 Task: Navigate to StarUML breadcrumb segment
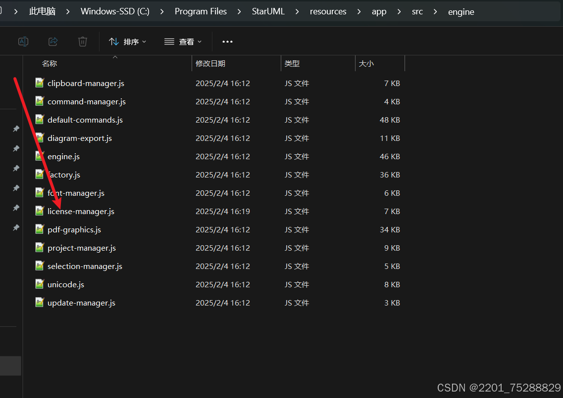tap(268, 11)
